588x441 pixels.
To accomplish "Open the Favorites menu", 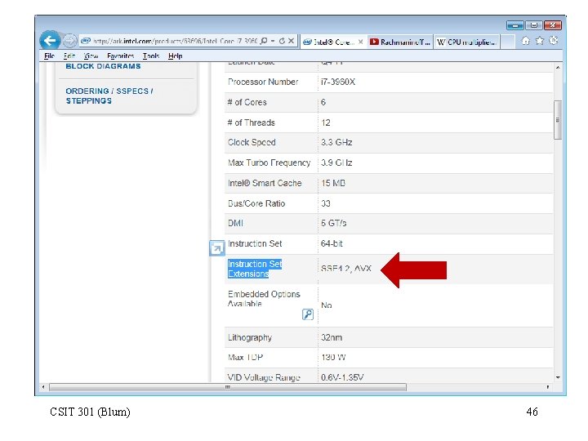I will (120, 56).
